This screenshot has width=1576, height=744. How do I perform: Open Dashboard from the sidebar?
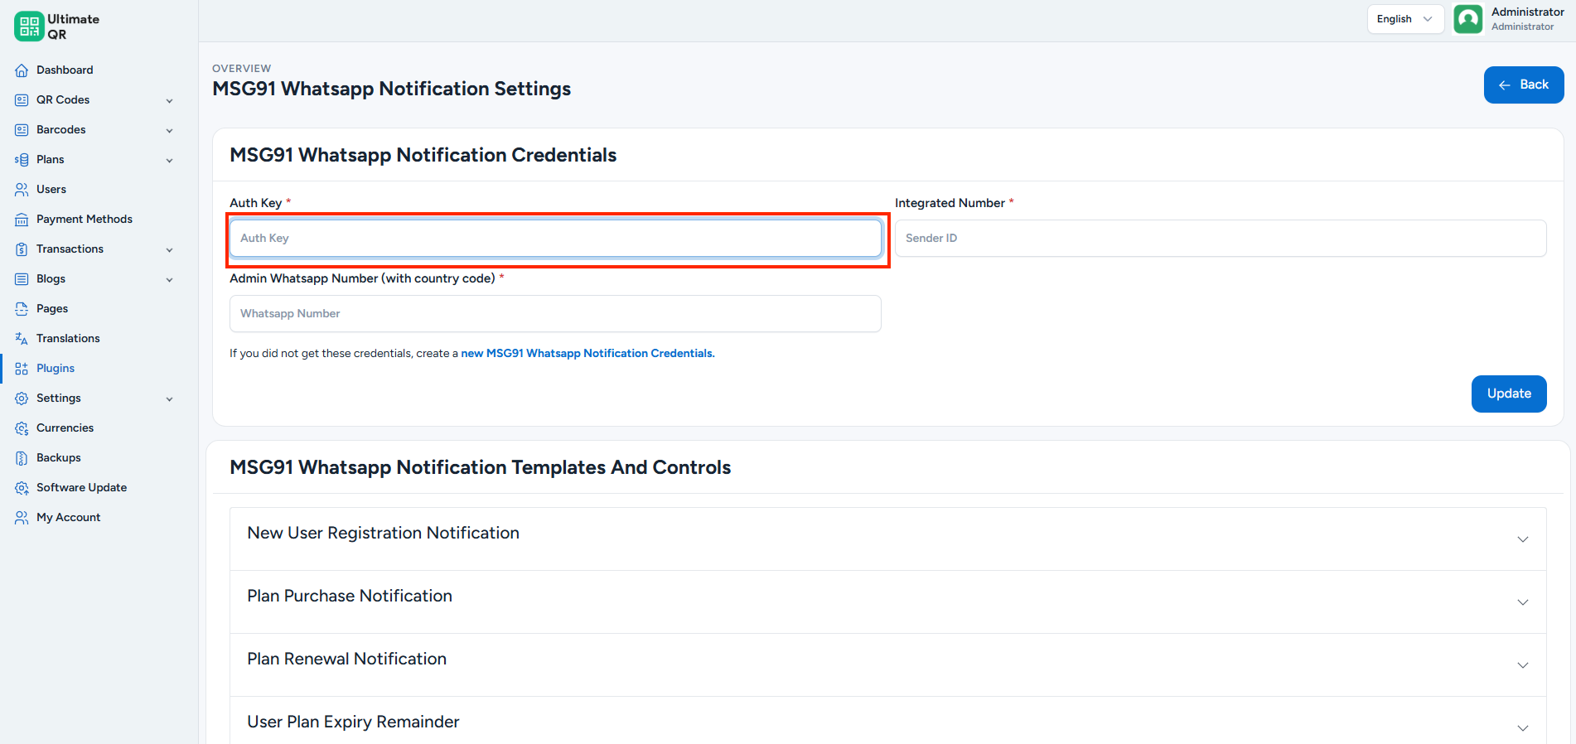point(65,70)
